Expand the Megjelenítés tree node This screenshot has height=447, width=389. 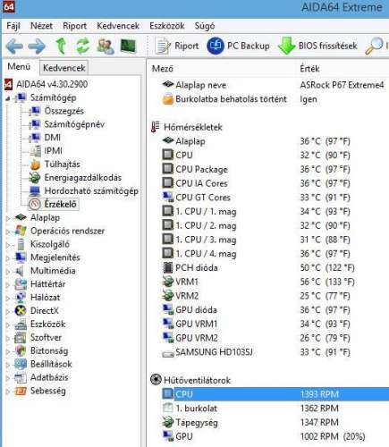coord(8,258)
